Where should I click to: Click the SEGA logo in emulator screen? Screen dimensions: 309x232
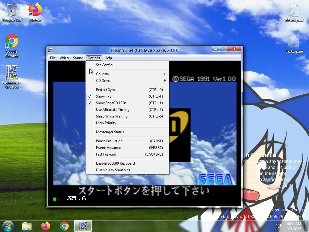215,179
